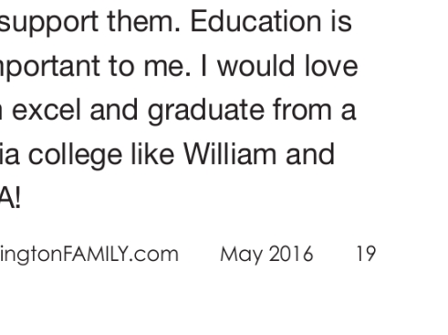
Task: Click the word support on first line
Action: (x=49, y=23)
